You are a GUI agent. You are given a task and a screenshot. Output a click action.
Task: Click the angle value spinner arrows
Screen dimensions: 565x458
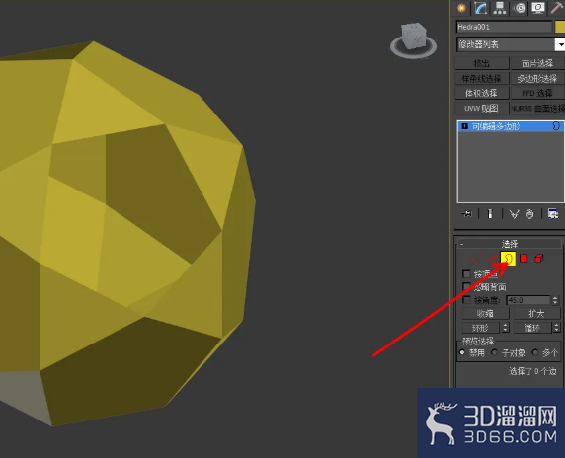[x=555, y=300]
